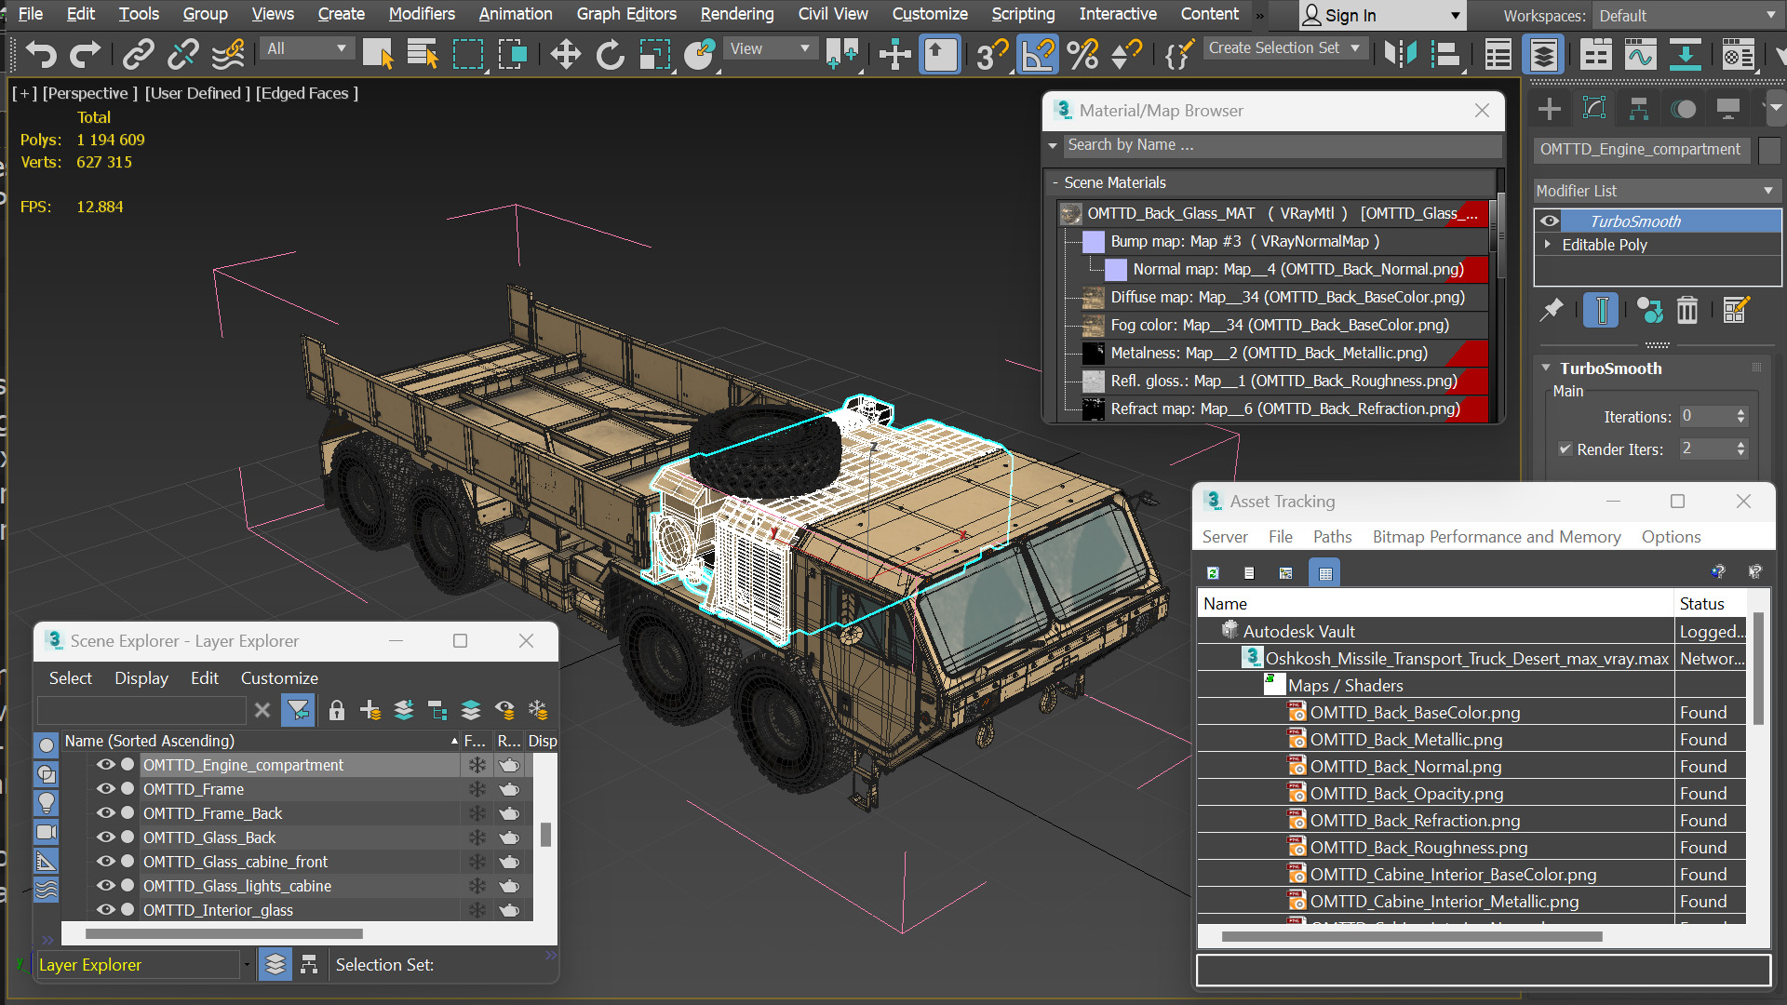Viewport: 1787px width, 1005px height.
Task: Click the lock icon in Layer Explorer
Action: [337, 711]
